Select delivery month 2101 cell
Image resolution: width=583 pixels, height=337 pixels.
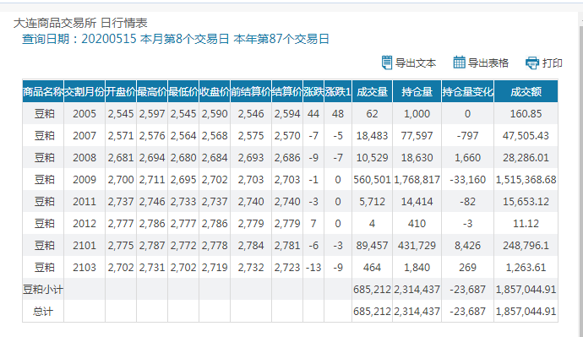[84, 245]
